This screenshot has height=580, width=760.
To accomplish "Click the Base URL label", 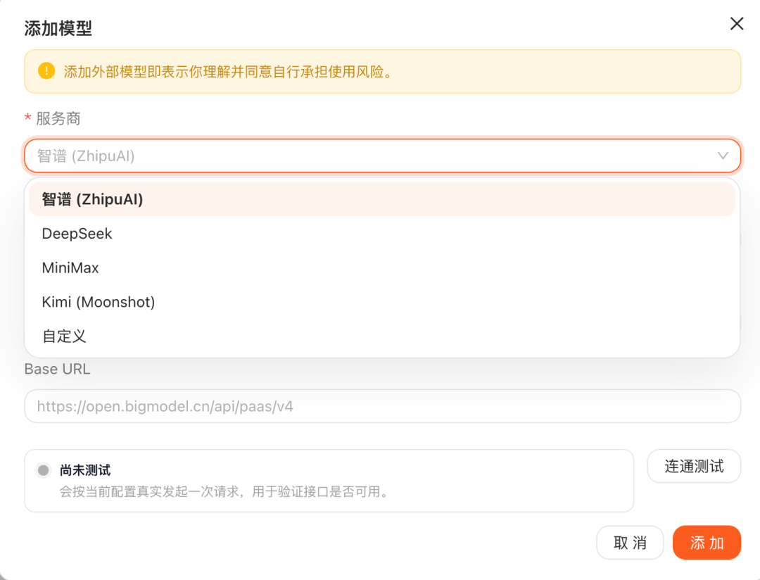I will [57, 369].
